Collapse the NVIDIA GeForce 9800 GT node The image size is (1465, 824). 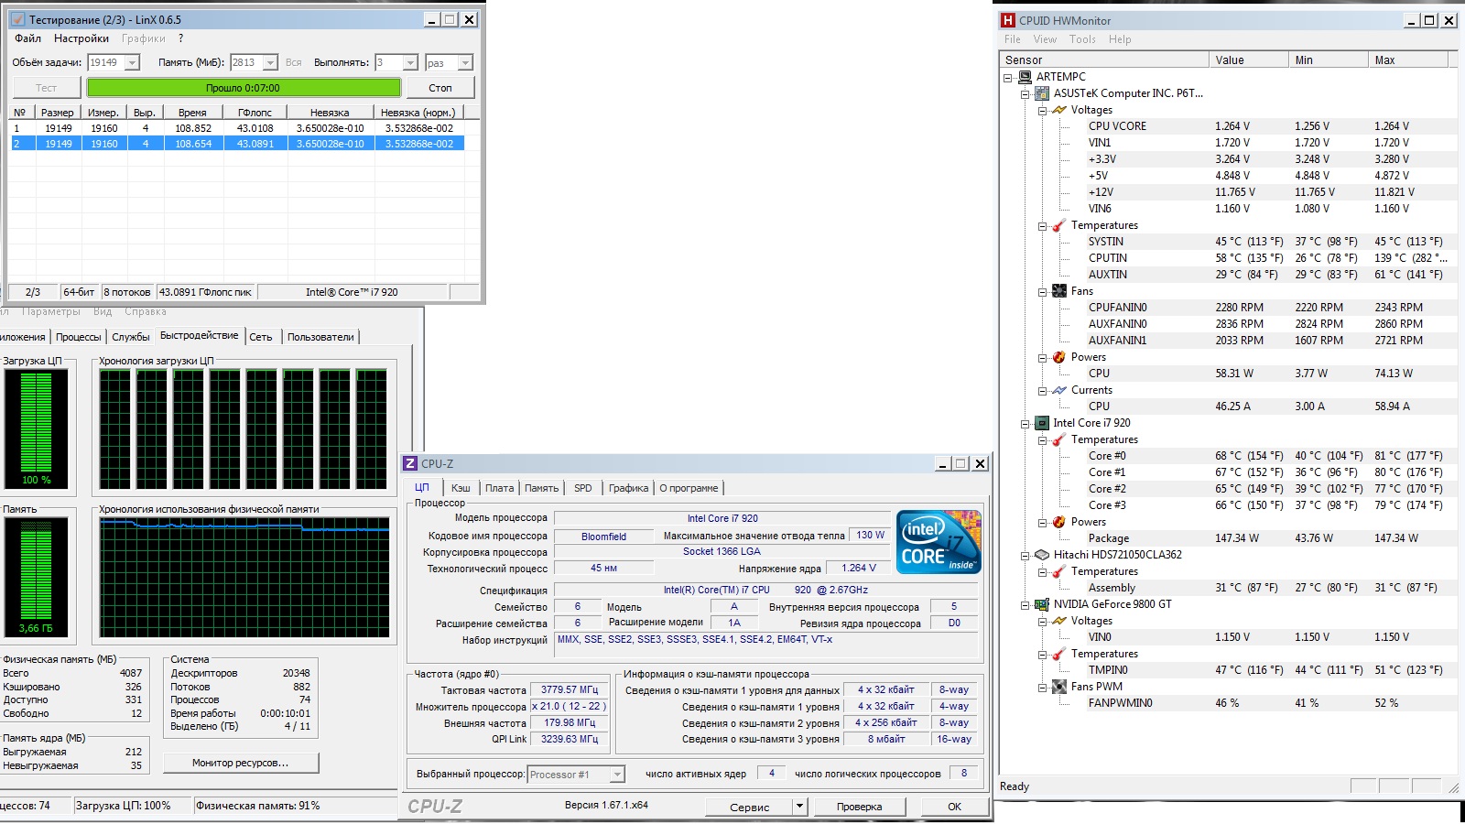pyautogui.click(x=1025, y=605)
